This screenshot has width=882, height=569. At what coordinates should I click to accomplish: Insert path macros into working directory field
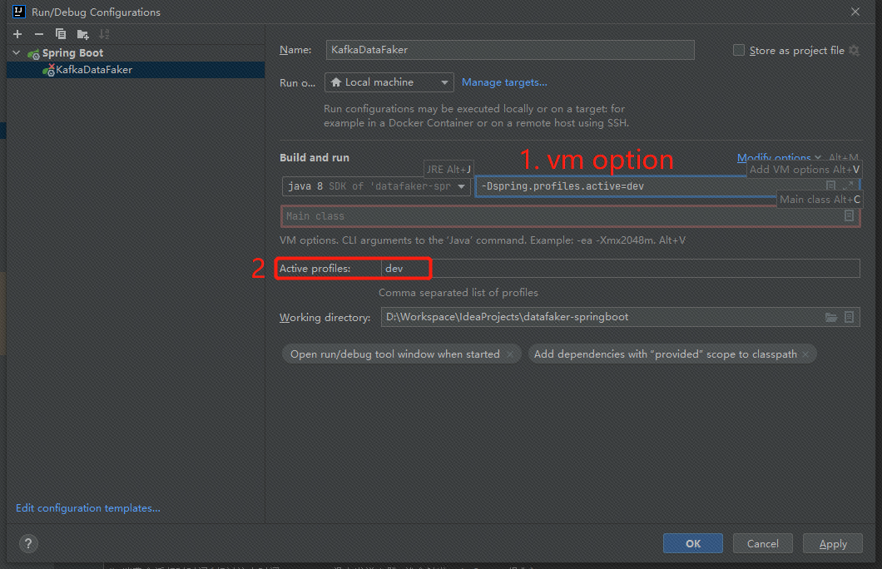point(850,317)
